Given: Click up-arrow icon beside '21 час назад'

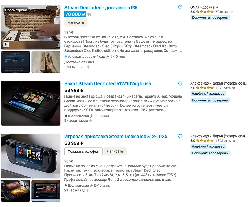Looking at the screenshot, I should (x=88, y=190).
